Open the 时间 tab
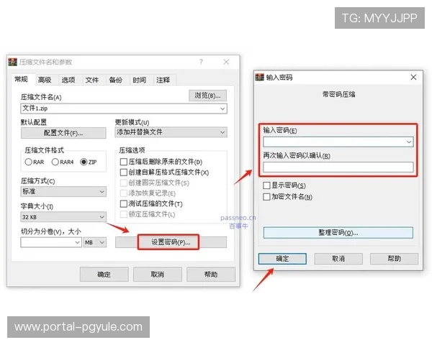The image size is (432, 345). [x=140, y=80]
